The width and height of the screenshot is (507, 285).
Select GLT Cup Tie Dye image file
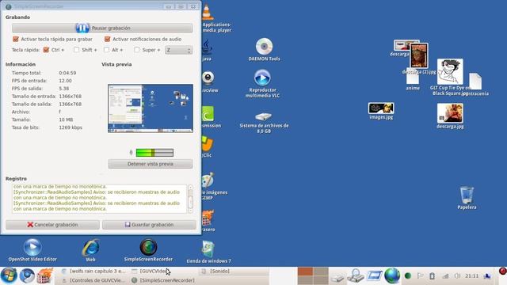pos(450,72)
